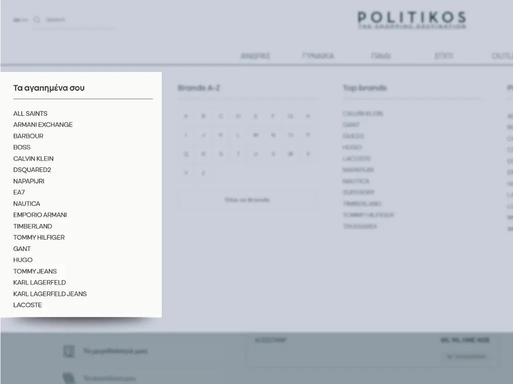Screen dimensions: 513x384
Task: Open the ALL SAINTS brand link
Action: 30,113
